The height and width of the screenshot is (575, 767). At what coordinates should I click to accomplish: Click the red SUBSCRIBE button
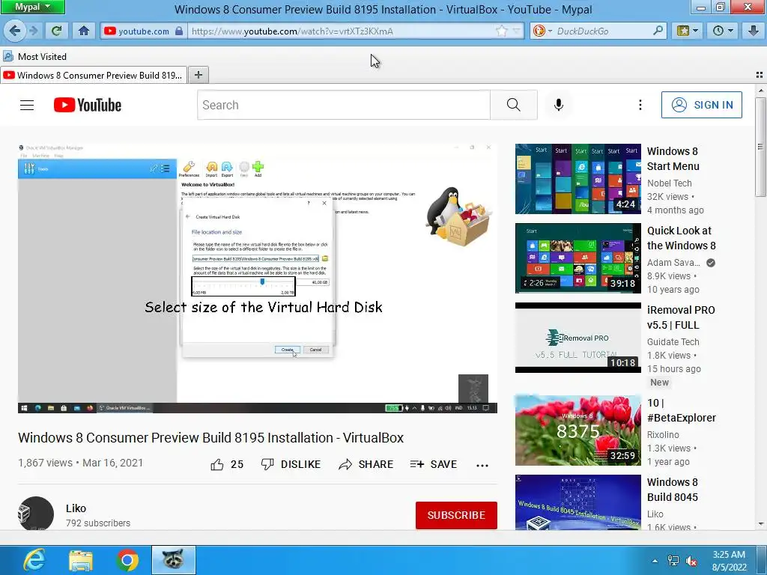click(x=456, y=515)
